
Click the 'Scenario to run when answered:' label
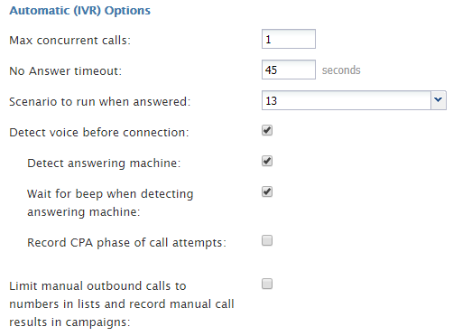tap(100, 102)
